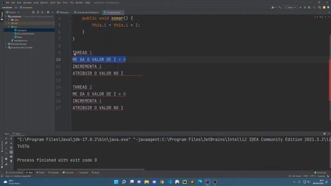Viewport: 331px width, 186px height.
Task: Open Project panel settings gear
Action: point(48,12)
